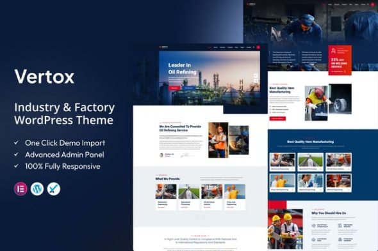Open the top-right card in blue manufacturing grid

pyautogui.click(x=338, y=162)
